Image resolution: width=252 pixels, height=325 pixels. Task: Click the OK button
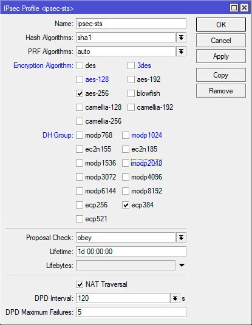pos(221,24)
